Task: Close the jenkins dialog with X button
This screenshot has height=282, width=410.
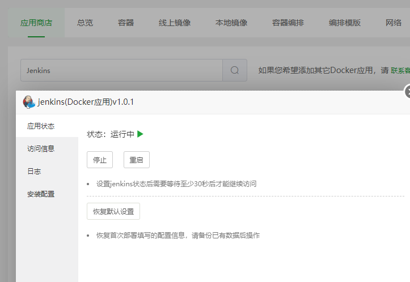Action: click(407, 92)
